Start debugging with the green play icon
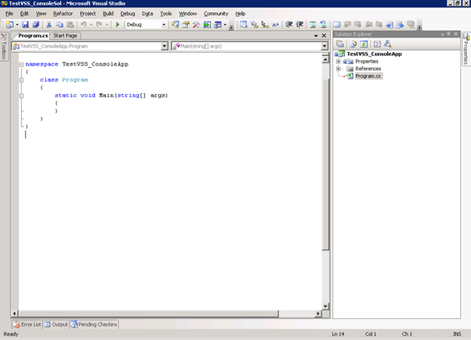This screenshot has width=471, height=340. point(118,25)
